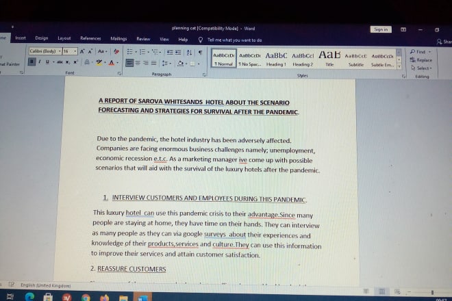The height and width of the screenshot is (301, 452).
Task: Apply yellow text highlight colour
Action: [99, 62]
